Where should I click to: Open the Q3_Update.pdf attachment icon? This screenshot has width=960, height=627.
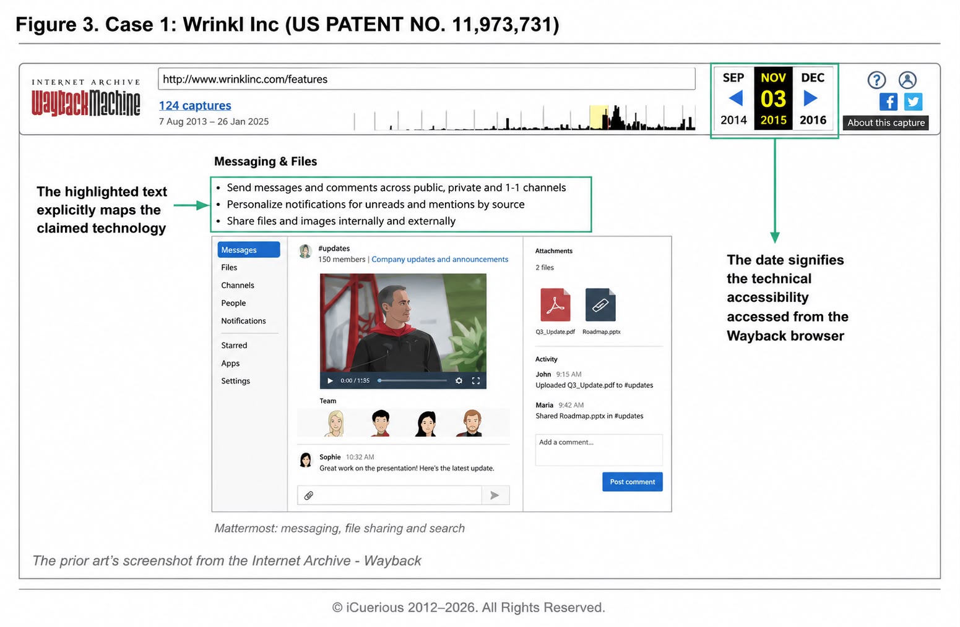point(555,305)
